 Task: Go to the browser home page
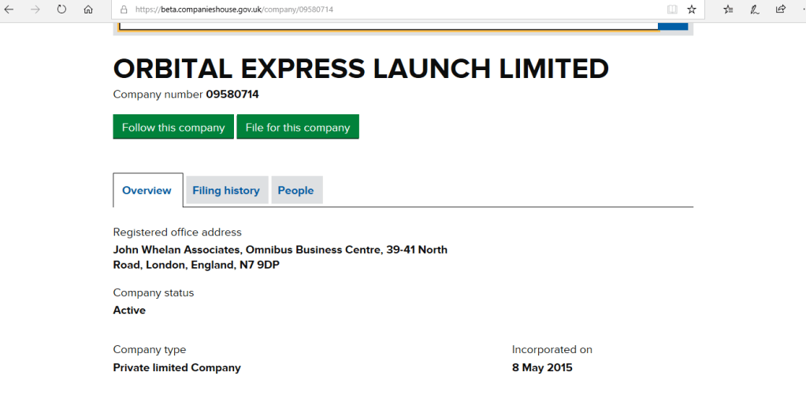(87, 9)
